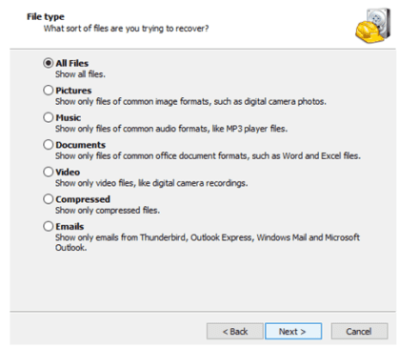Screen dimensions: 399x348
Task: Continue with the Next > button
Action: tap(293, 332)
